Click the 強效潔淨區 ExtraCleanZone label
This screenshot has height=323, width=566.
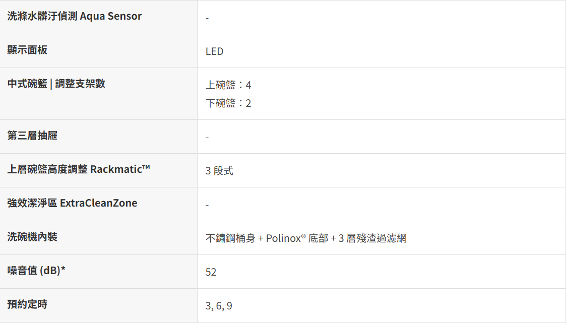[x=72, y=203]
